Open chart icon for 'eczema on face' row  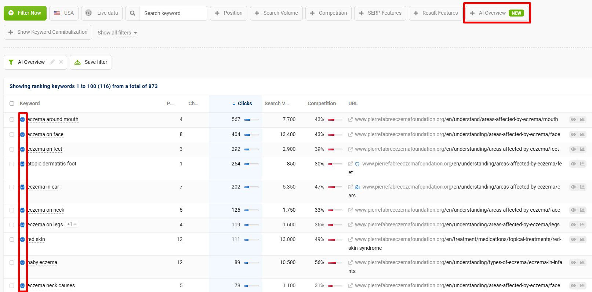[x=582, y=135]
